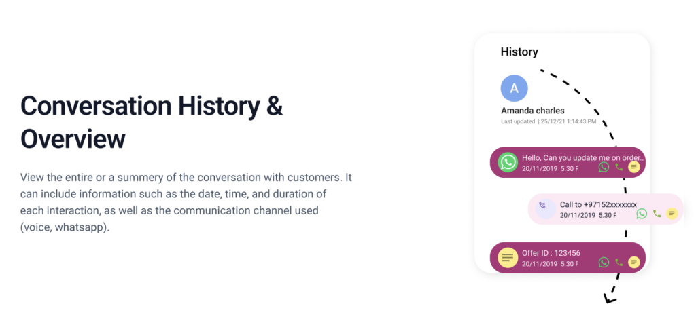Click the phone icon in the Hello message row
Viewport: 696px width, 325px height.
click(x=619, y=167)
